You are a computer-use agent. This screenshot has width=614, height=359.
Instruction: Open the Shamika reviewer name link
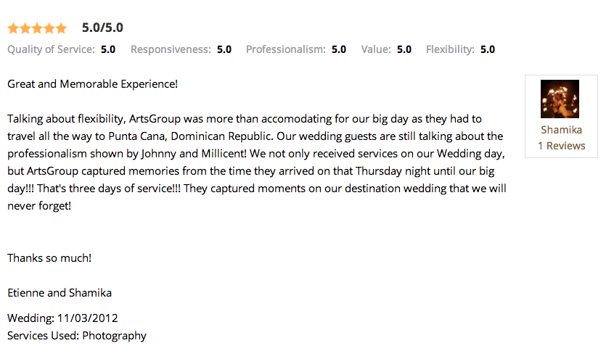[561, 130]
